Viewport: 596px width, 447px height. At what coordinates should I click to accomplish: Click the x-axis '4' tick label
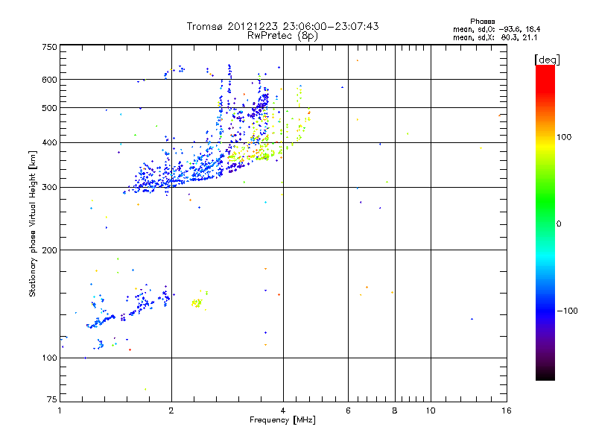283,411
